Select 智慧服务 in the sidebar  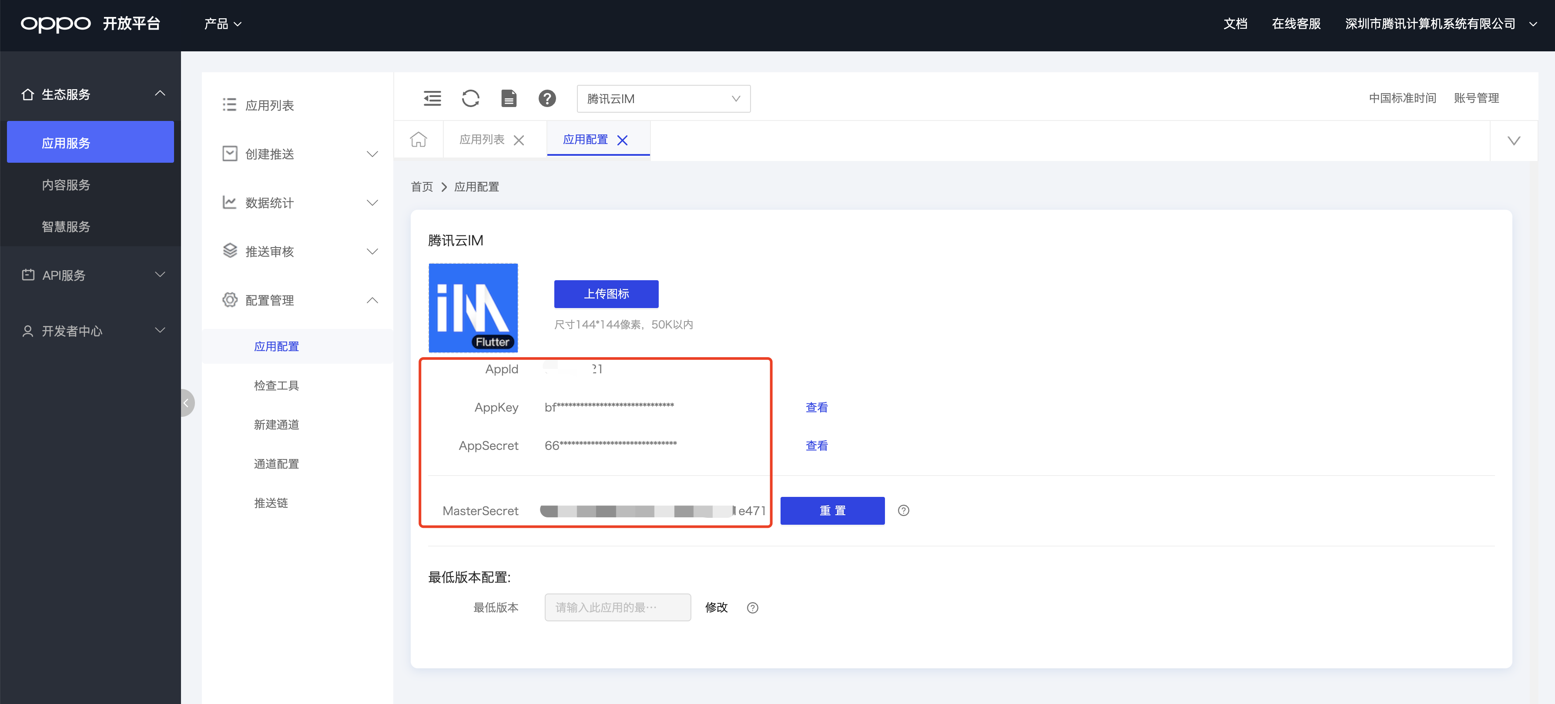pos(66,226)
